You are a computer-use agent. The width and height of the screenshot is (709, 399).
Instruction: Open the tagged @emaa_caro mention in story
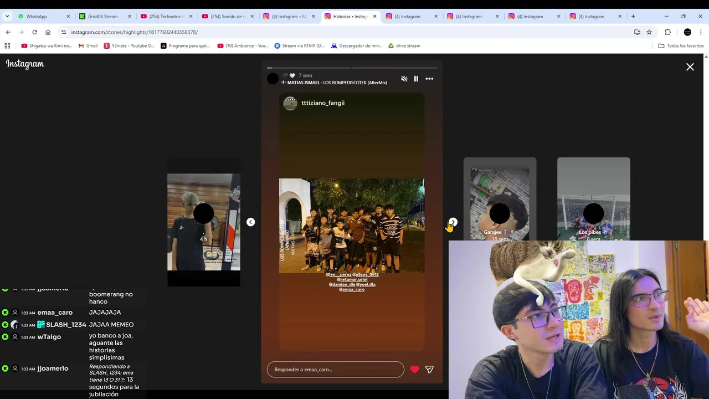[352, 289]
